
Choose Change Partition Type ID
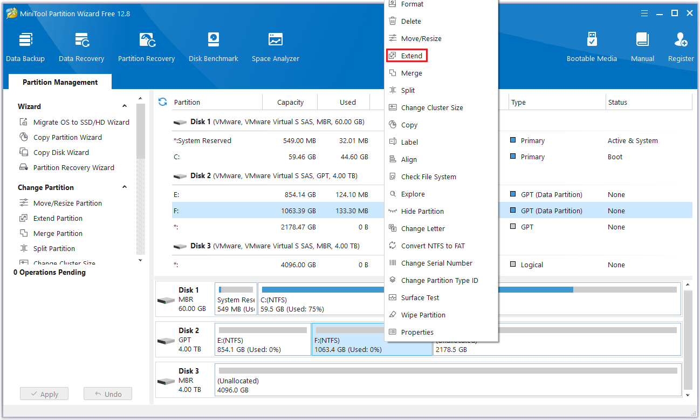pyautogui.click(x=441, y=280)
